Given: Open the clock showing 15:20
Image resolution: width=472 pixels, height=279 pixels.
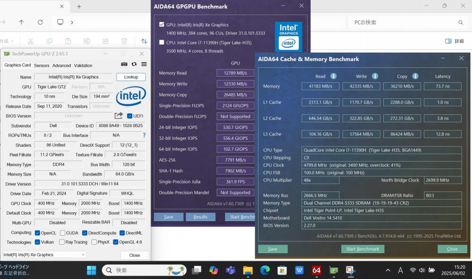Looking at the screenshot, I should pos(453,270).
